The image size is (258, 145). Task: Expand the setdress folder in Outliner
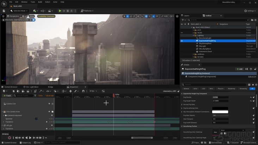pyautogui.click(x=193, y=54)
